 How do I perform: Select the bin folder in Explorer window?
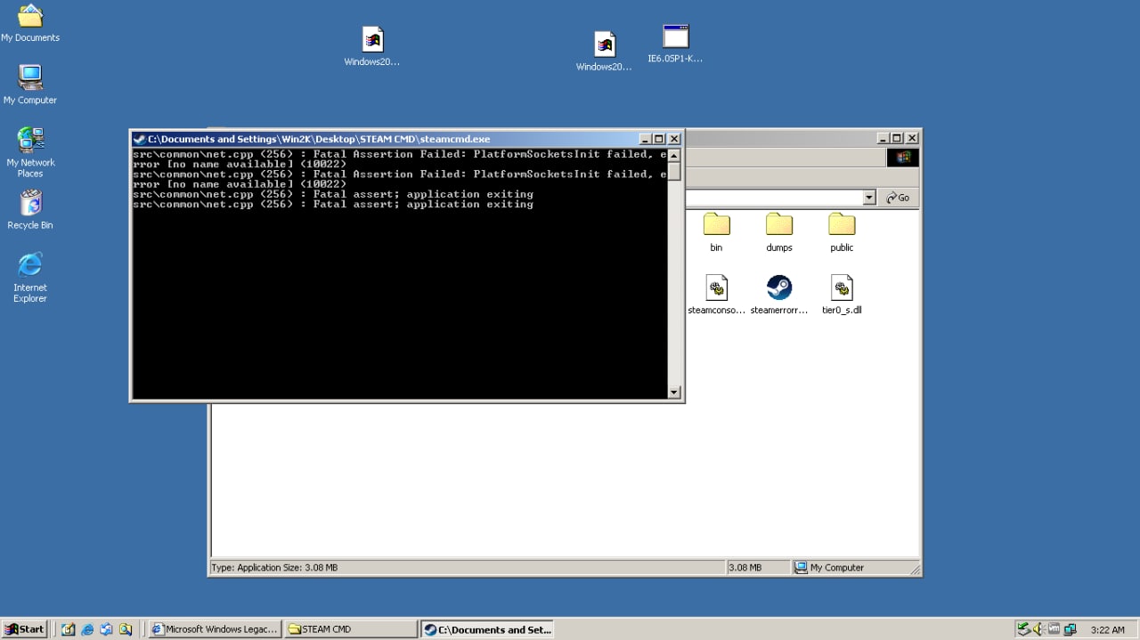pyautogui.click(x=716, y=232)
